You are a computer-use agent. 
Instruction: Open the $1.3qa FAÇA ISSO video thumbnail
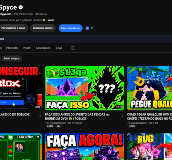pyautogui.click(x=84, y=88)
